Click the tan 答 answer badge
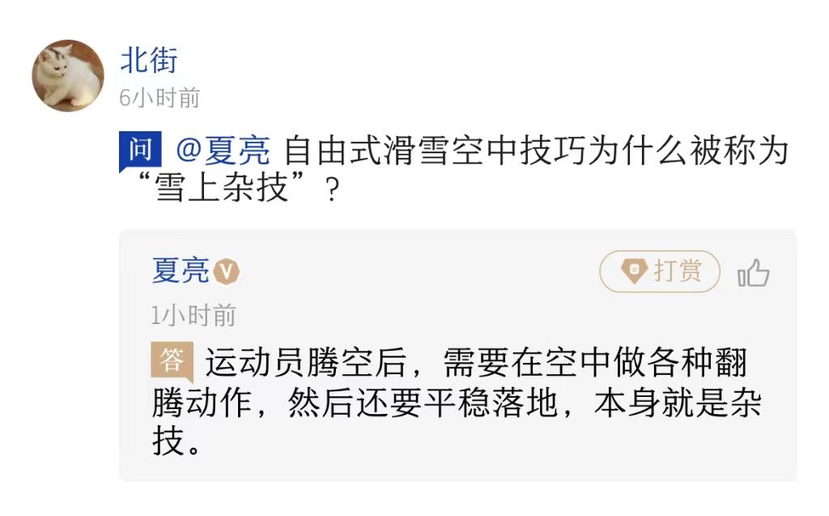 tap(172, 361)
